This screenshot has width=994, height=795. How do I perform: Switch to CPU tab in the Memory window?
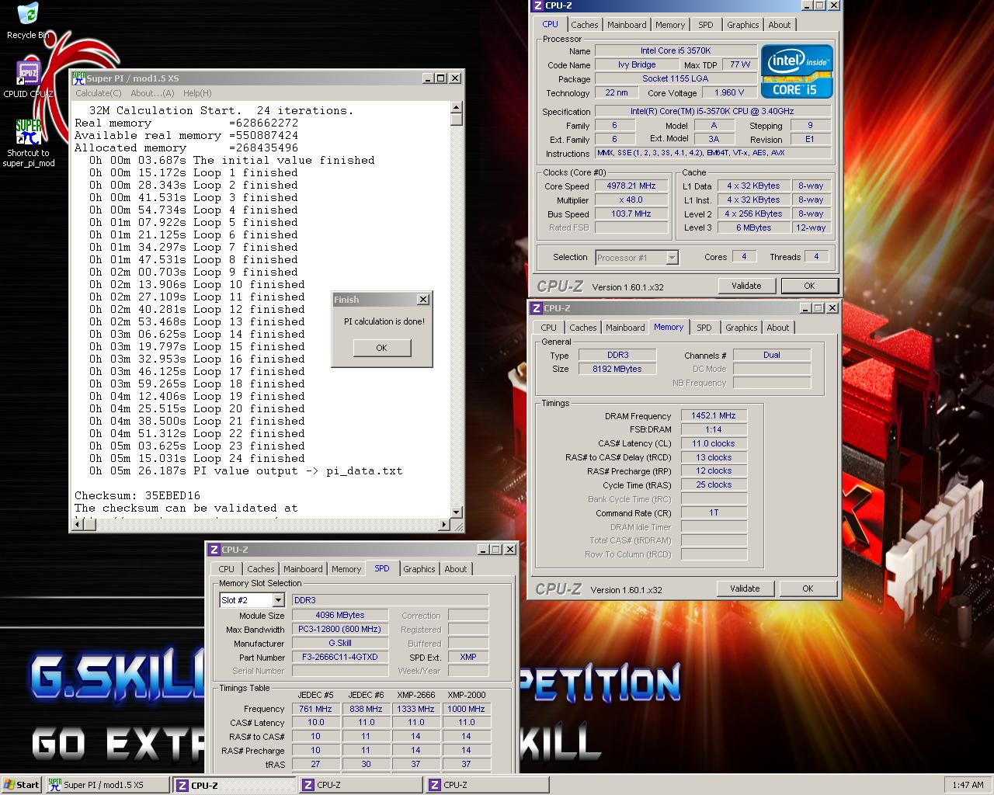click(x=549, y=328)
